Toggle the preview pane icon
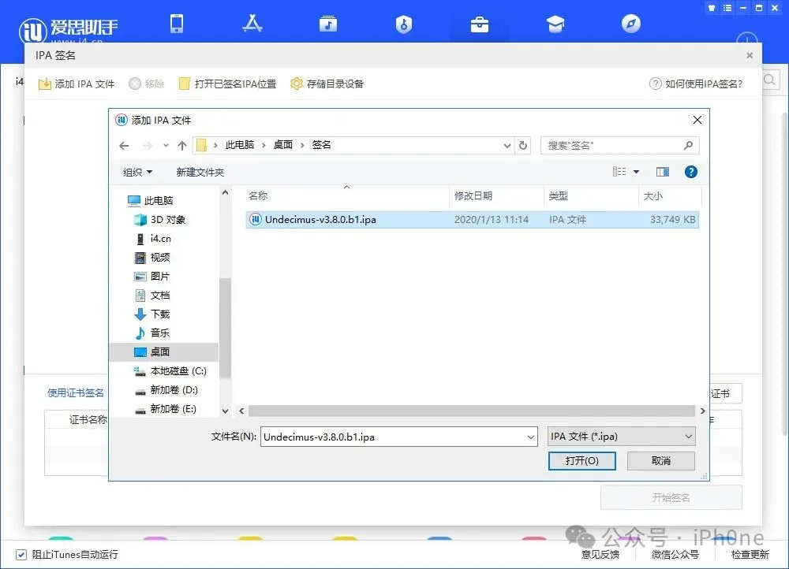Viewport: 789px width, 569px height. click(x=663, y=172)
